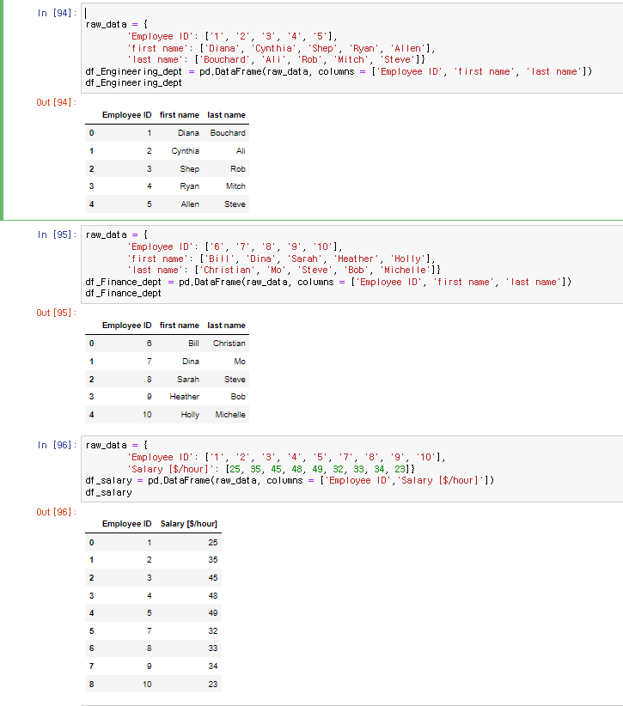Image resolution: width=623 pixels, height=706 pixels.
Task: Click the salary value 32
Action: pos(213,630)
